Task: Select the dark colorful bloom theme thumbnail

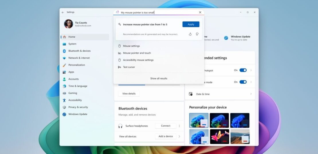Action: tap(219, 120)
